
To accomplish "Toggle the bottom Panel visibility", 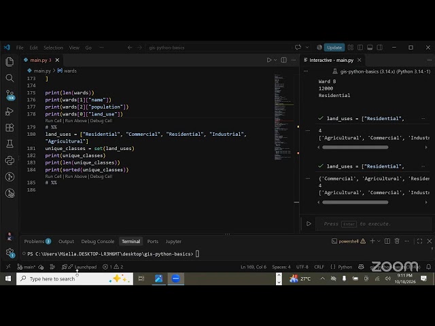I will click(370, 48).
